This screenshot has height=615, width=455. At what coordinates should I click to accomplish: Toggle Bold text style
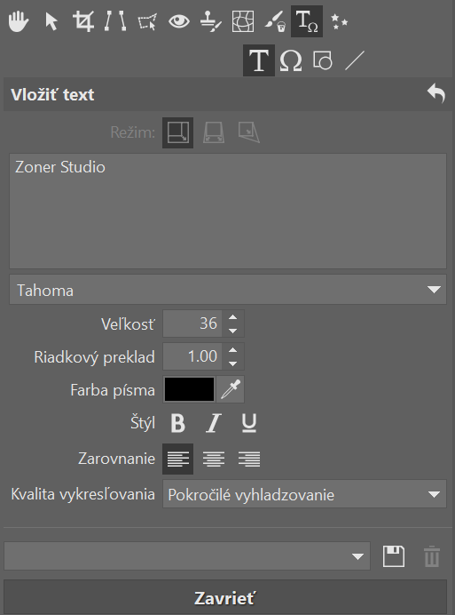pyautogui.click(x=177, y=424)
